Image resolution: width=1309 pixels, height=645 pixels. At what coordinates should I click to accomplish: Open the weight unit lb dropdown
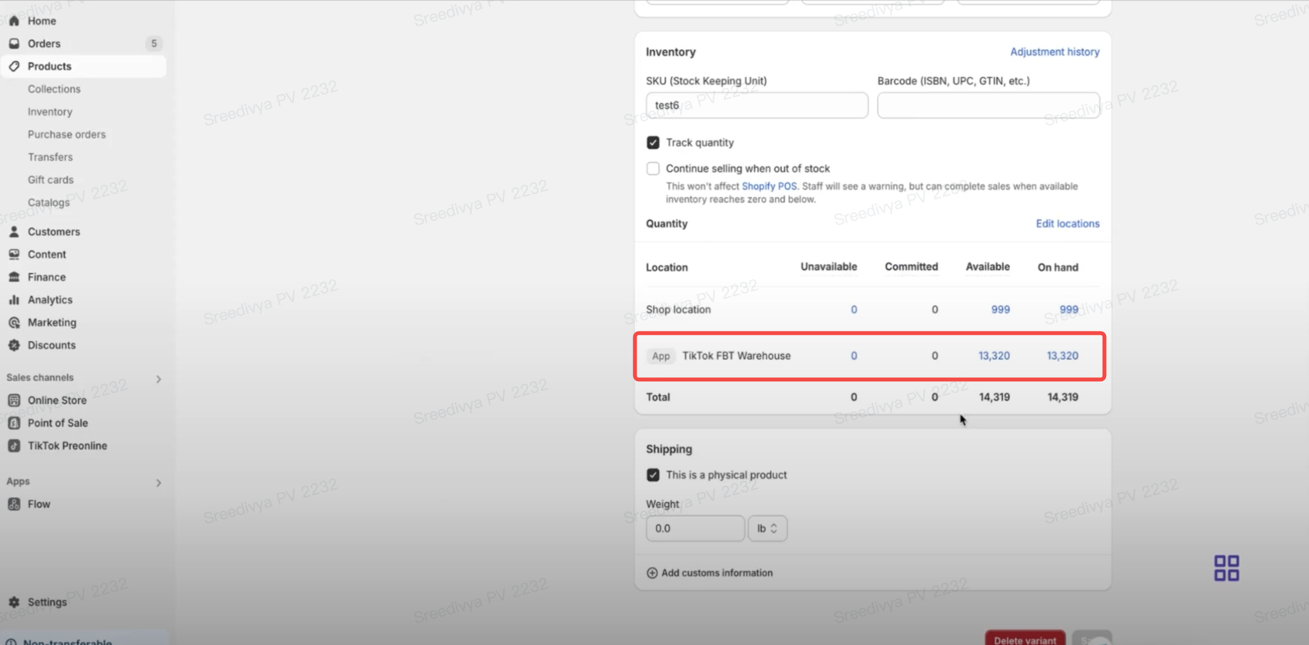point(767,528)
